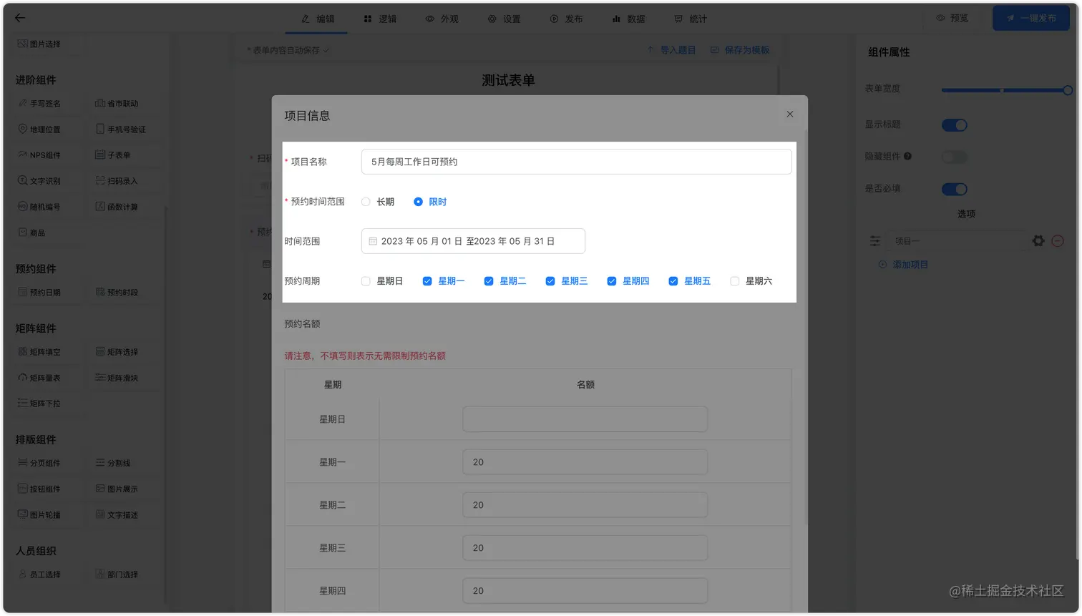Viewport: 1082px width, 616px height.
Task: Click the drag handle beside 项目一
Action: [875, 241]
